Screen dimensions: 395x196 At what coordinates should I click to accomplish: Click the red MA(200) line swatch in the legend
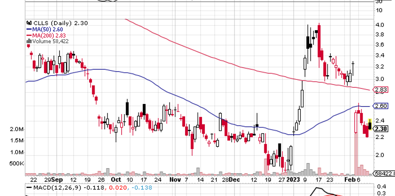pos(29,34)
